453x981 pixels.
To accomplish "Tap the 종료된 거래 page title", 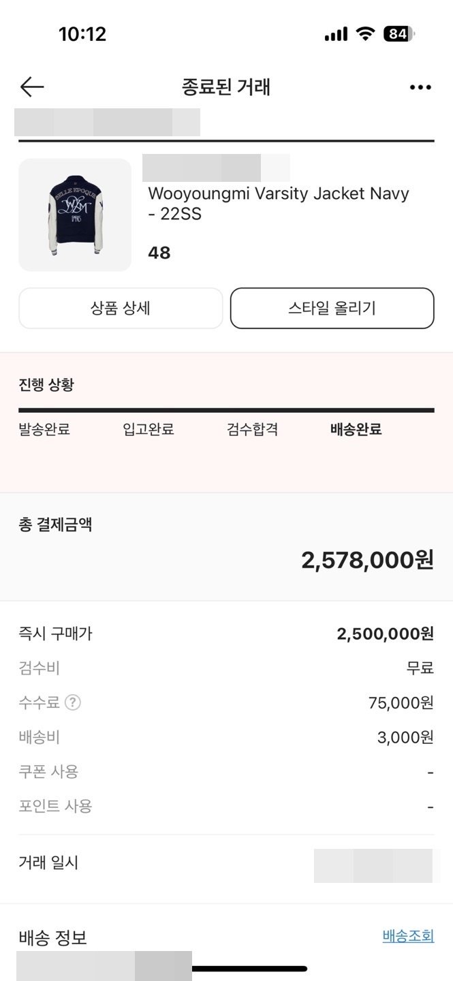I will 226,87.
